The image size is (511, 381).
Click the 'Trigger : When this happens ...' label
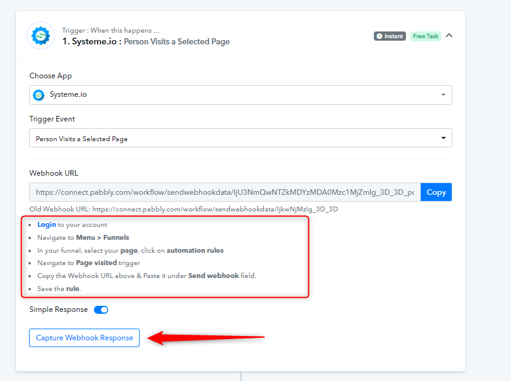click(111, 30)
